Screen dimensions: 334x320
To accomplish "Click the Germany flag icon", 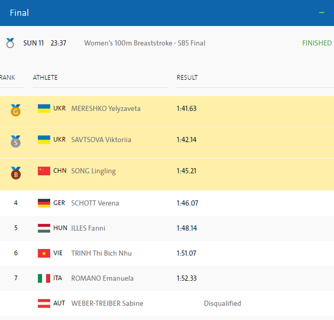I will coord(44,203).
